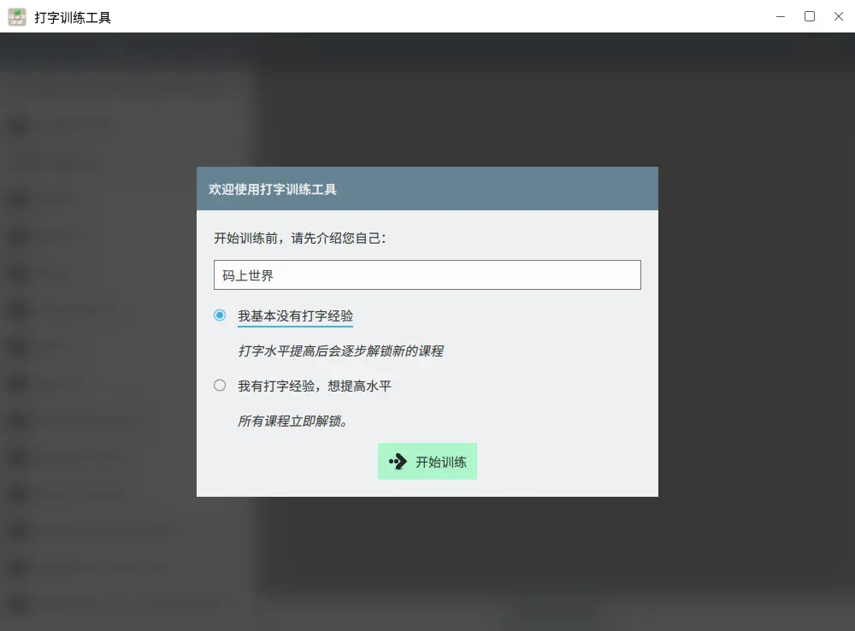Select the 我基本没有打字经验 radio button
This screenshot has width=855, height=631.
(x=220, y=315)
